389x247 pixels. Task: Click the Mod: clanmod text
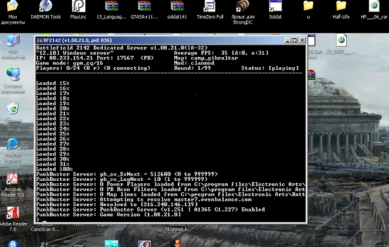194,63
